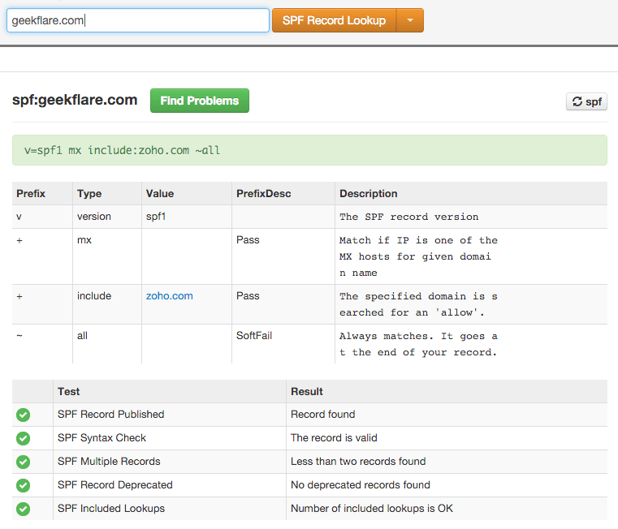Click the green check icon for SPF Record Deprecated
The height and width of the screenshot is (529, 618).
click(x=23, y=485)
